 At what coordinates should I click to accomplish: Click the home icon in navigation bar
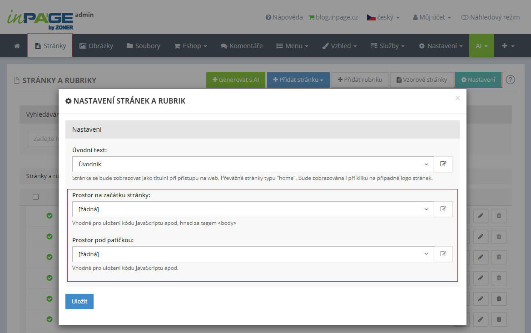[x=17, y=46]
